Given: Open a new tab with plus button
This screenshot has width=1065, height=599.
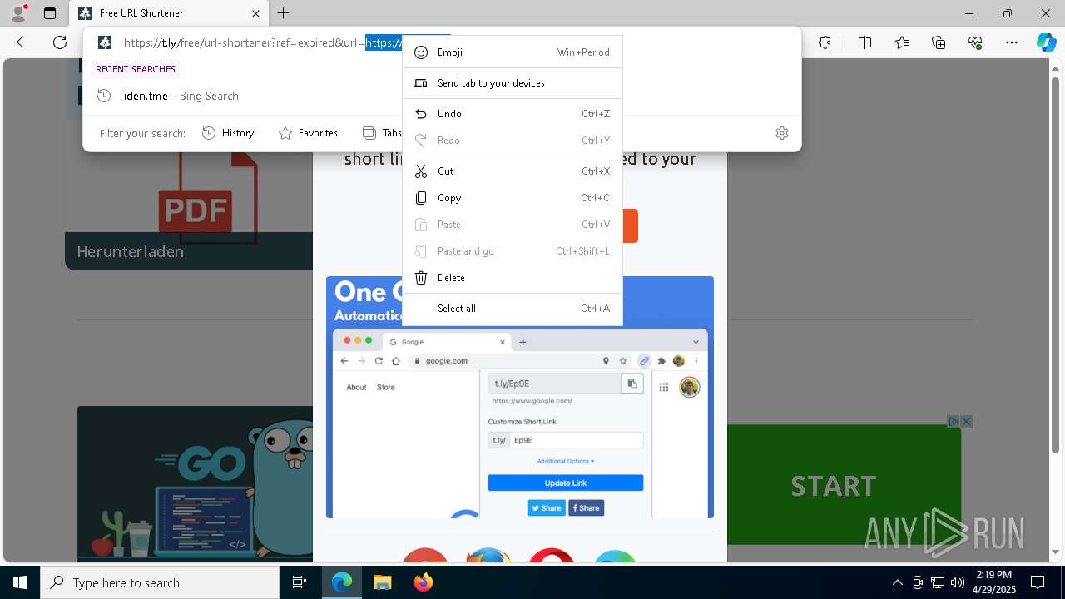Looking at the screenshot, I should (284, 13).
